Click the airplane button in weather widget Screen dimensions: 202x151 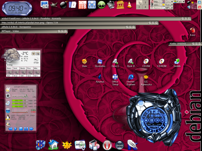click(34, 53)
